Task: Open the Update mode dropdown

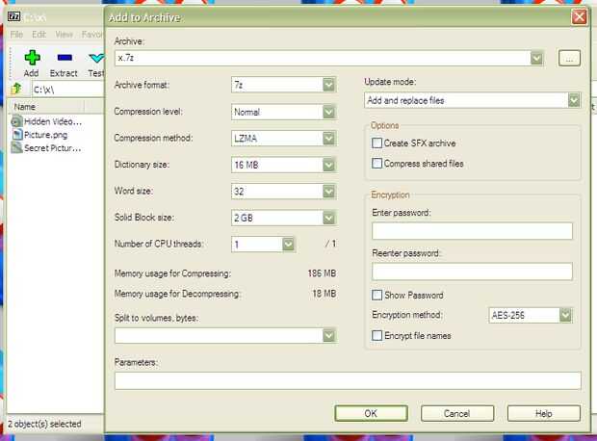Action: click(x=574, y=100)
